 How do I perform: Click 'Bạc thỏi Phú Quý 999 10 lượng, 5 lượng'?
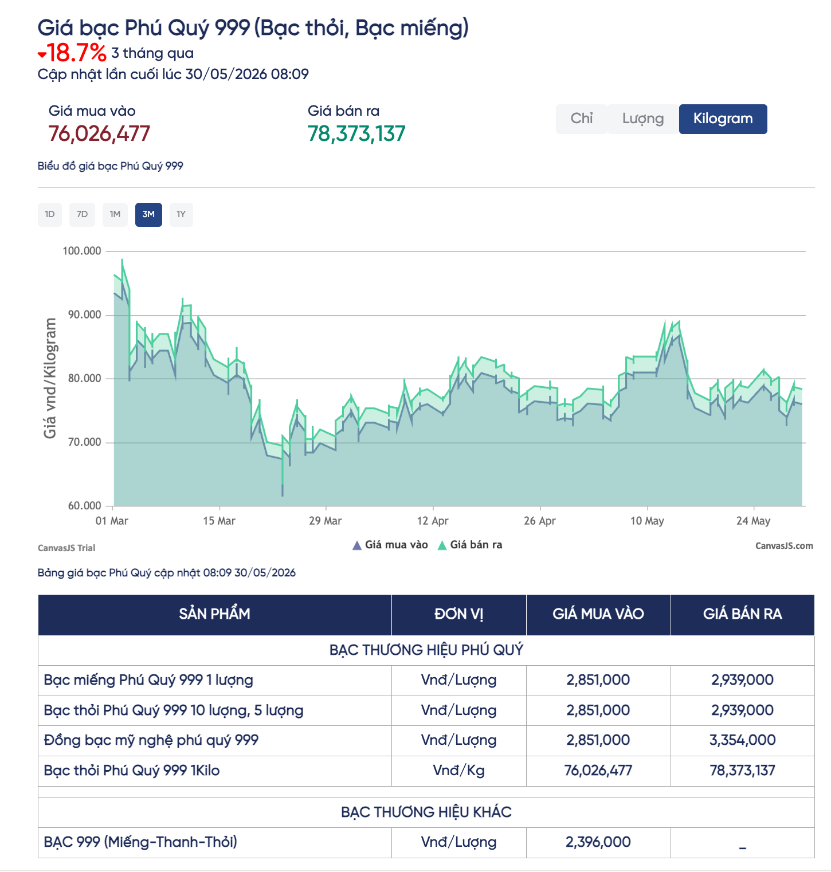pyautogui.click(x=174, y=710)
